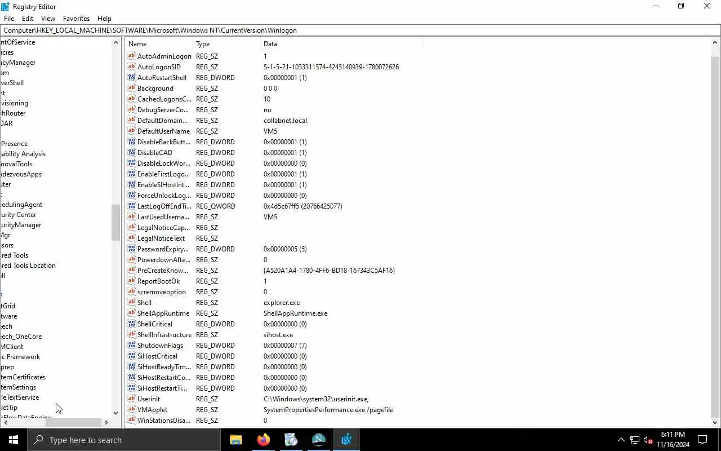This screenshot has width=721, height=451.
Task: Open the File menu
Action: coord(9,18)
